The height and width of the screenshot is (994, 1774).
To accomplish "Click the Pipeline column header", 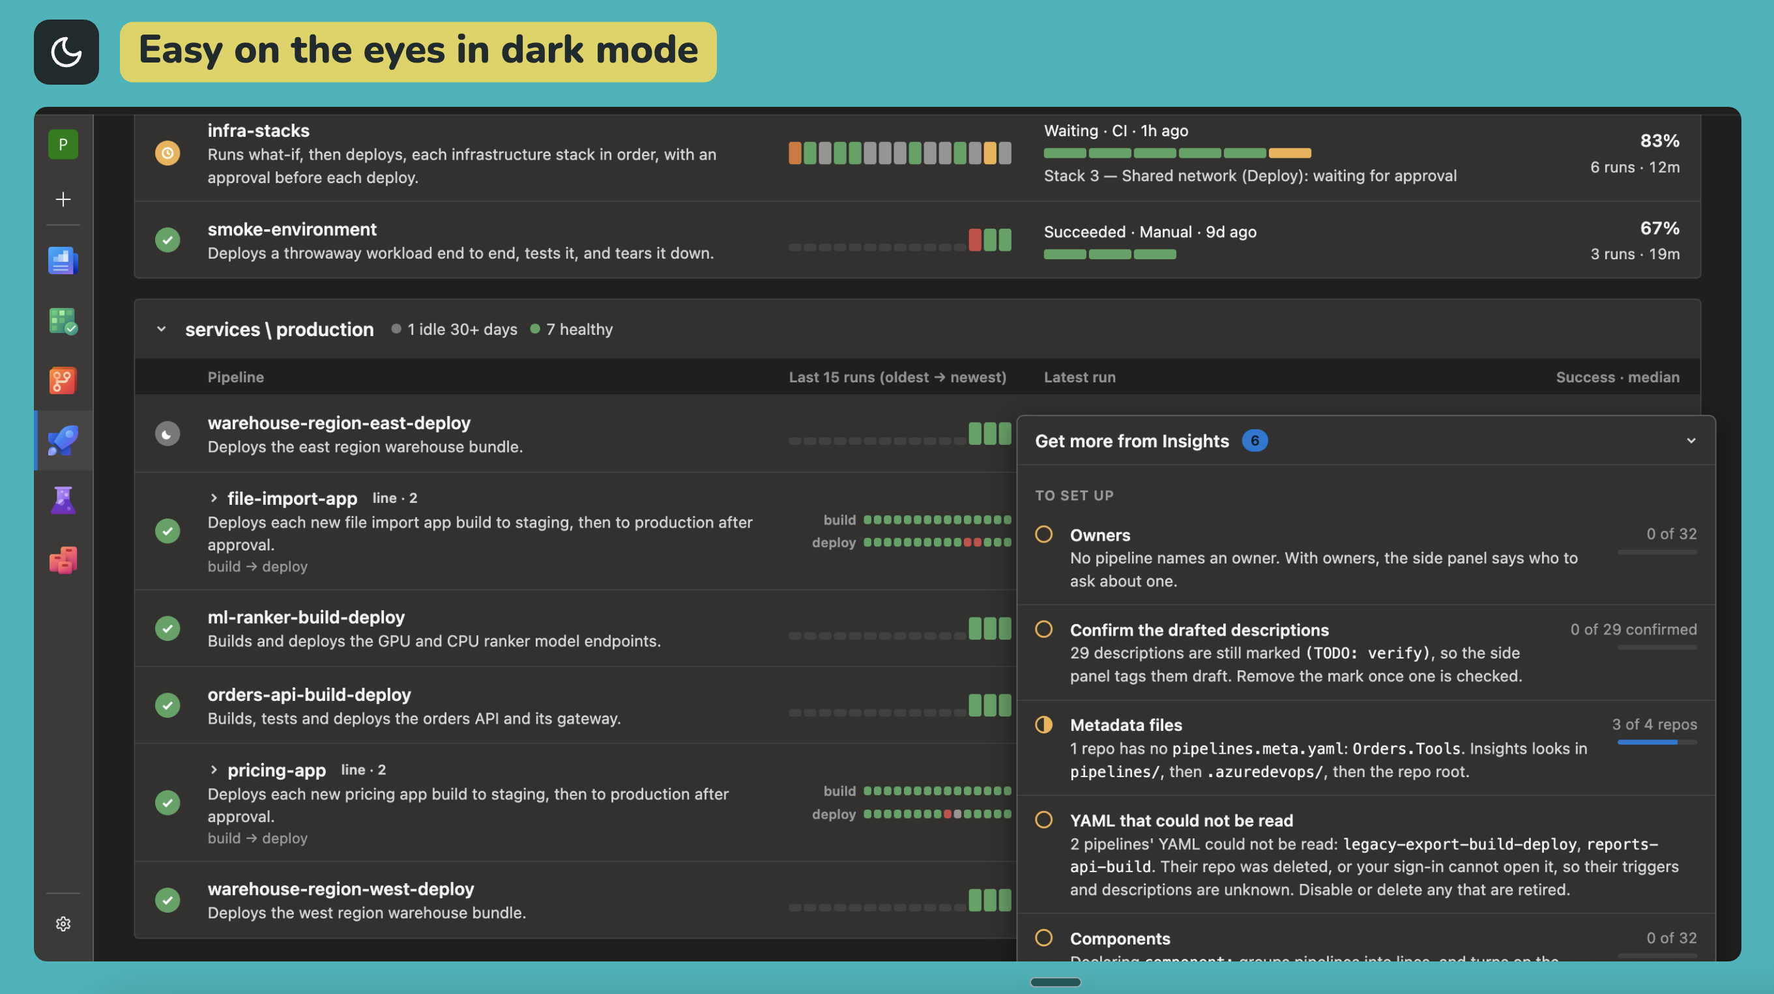I will 235,376.
